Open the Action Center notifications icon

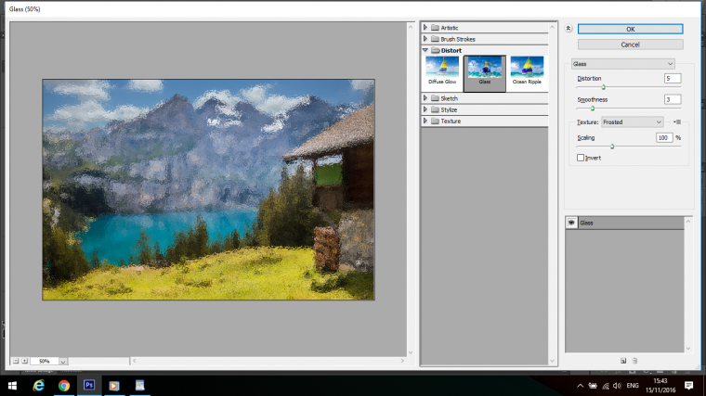pos(688,386)
